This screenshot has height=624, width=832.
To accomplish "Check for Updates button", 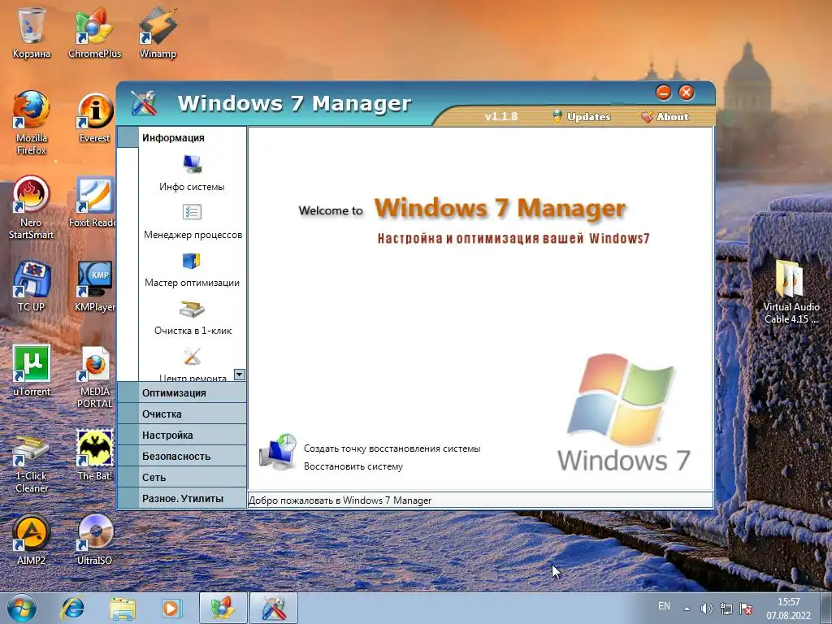I will pyautogui.click(x=582, y=117).
